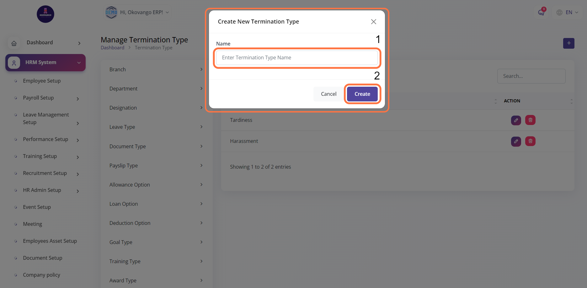Close the Create New Termination Type dialog

click(373, 22)
